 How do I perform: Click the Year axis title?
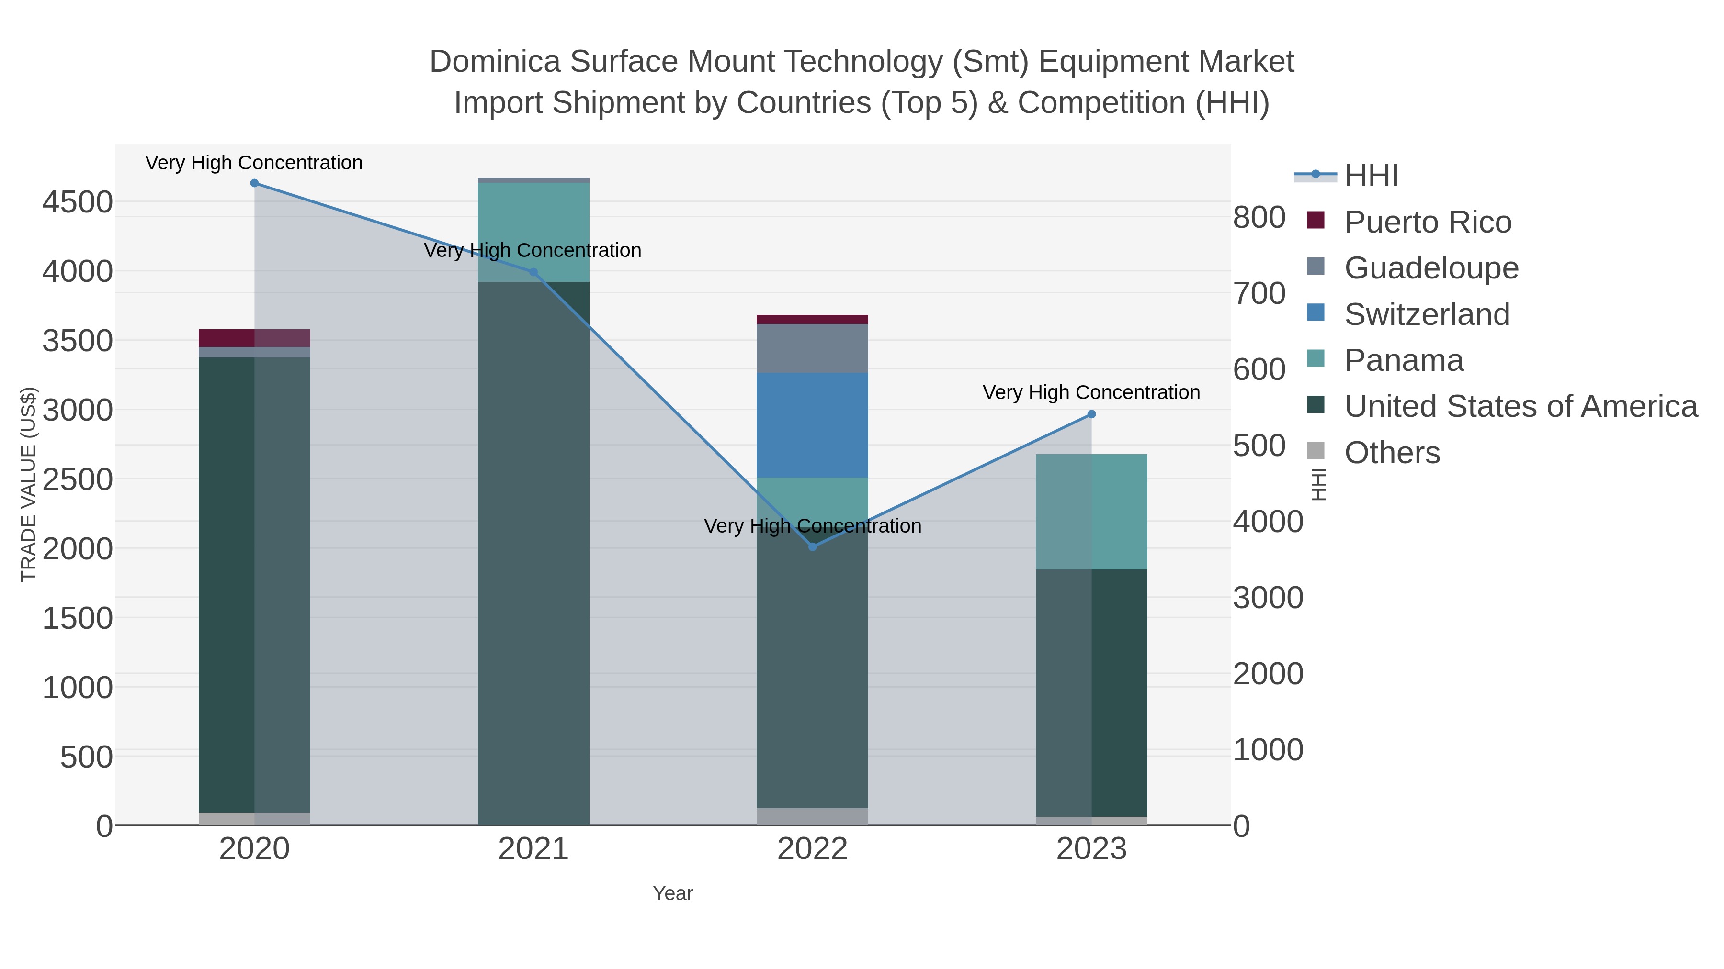pos(673,893)
